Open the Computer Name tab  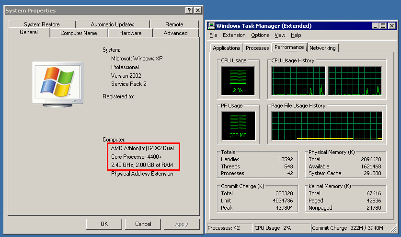(79, 33)
